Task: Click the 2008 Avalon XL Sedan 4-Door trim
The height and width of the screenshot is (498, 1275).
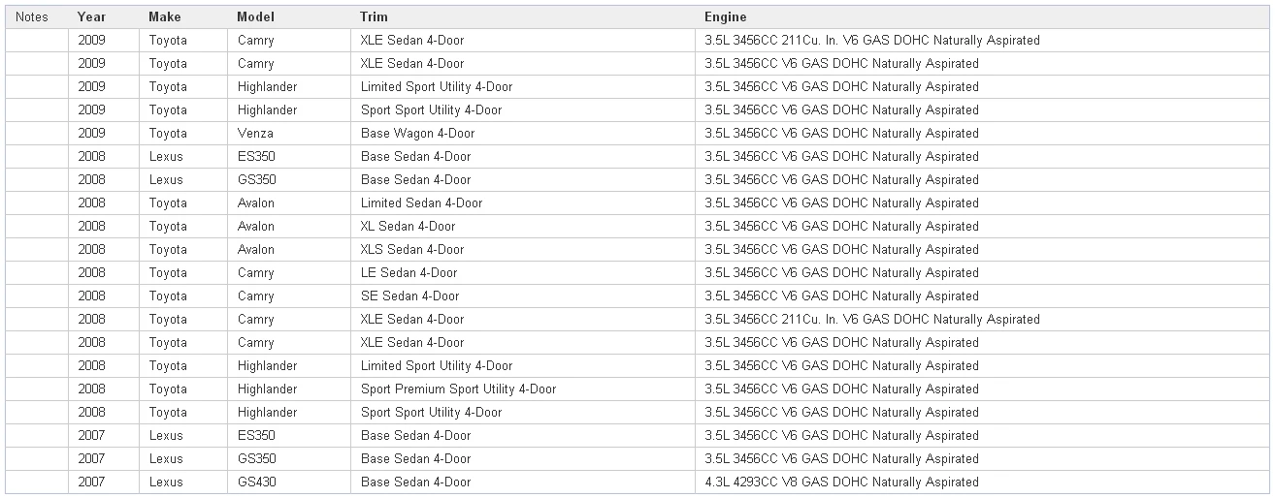Action: pos(408,226)
